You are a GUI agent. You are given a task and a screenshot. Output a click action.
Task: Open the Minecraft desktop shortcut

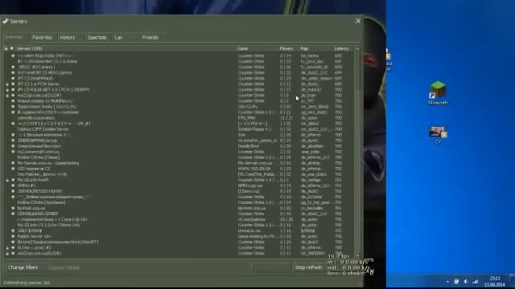438,93
